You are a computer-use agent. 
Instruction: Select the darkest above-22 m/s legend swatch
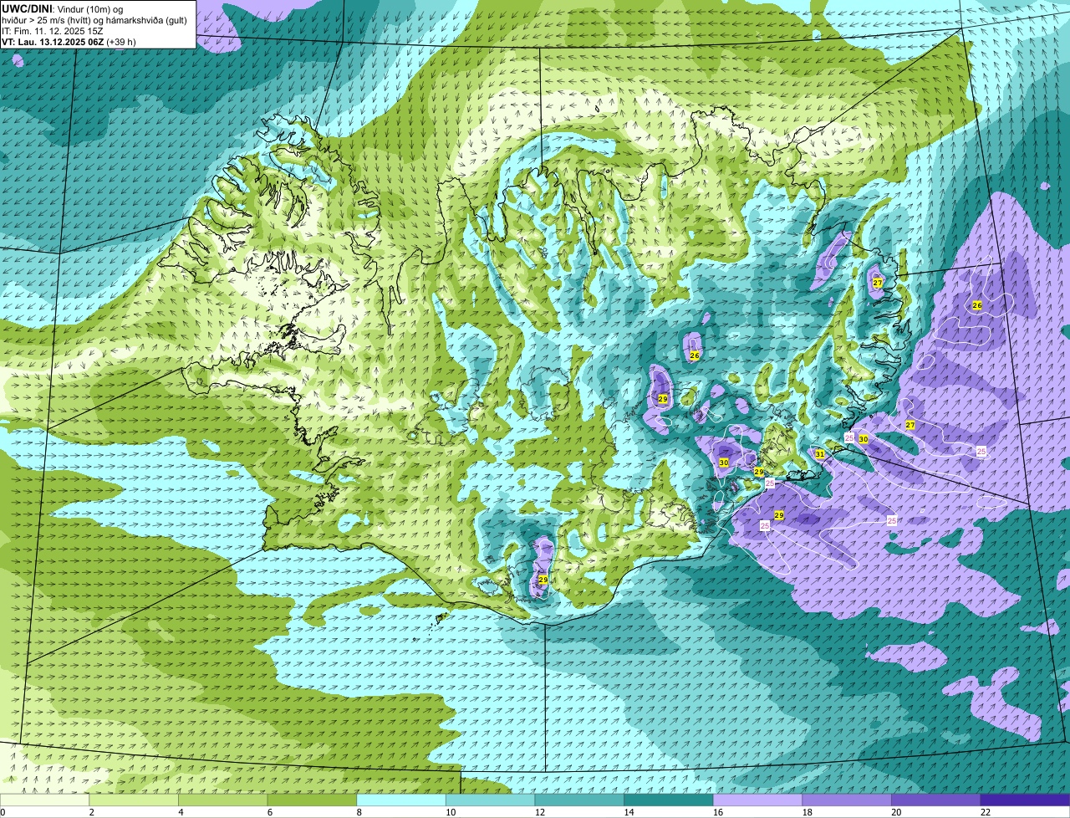(x=1026, y=800)
